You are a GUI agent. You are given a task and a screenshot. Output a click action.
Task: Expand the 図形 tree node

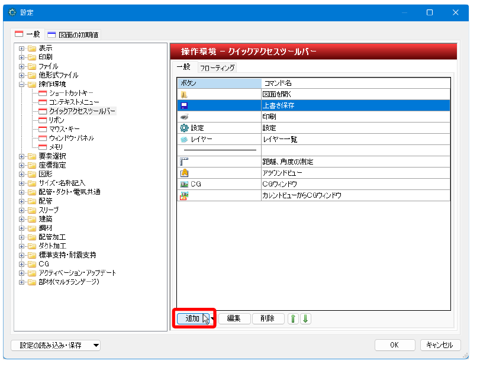[21, 174]
